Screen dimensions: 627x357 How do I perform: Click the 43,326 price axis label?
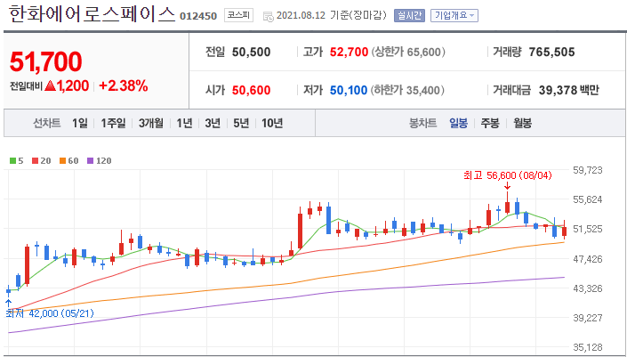click(x=588, y=288)
